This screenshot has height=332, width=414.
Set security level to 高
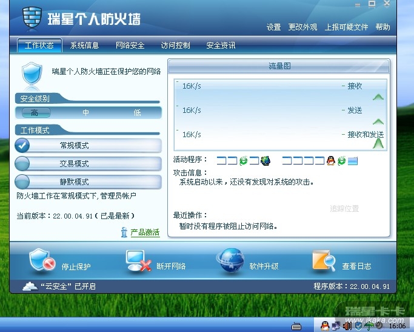tap(35, 113)
